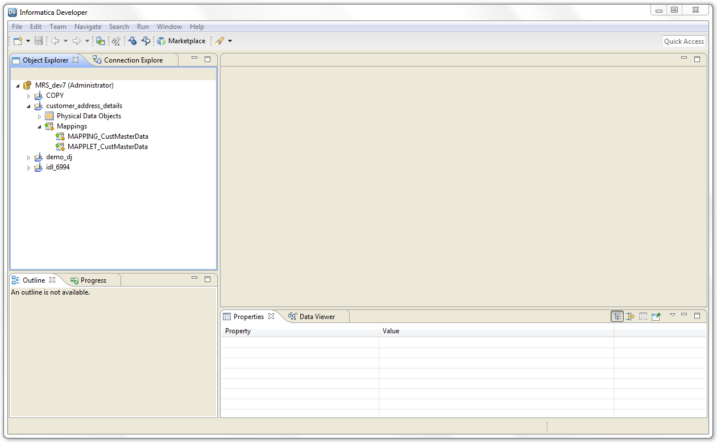Collapse the Mappings folder
Viewport: 717px width, 443px height.
(39, 126)
